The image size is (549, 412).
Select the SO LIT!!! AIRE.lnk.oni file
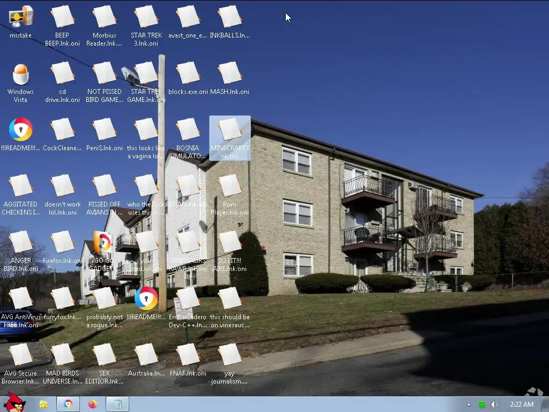[x=229, y=252]
